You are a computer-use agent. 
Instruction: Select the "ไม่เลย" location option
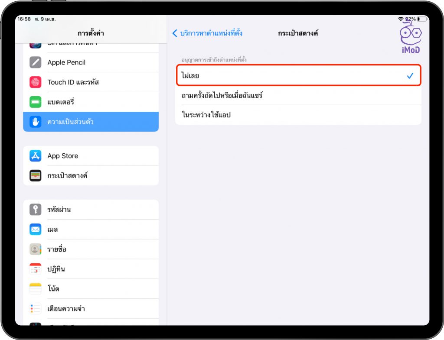tap(298, 75)
